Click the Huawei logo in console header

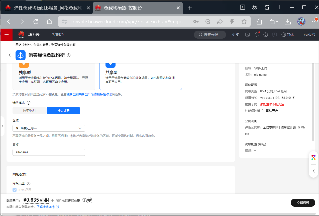point(21,35)
